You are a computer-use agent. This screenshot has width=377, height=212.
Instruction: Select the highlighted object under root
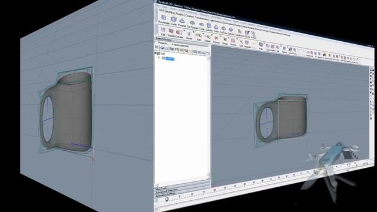pos(170,59)
